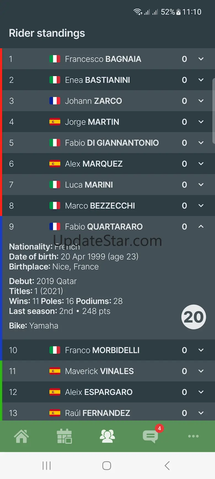Viewport: 215px width, 479px height.
Task: Open Android recent apps button
Action: click(47, 465)
